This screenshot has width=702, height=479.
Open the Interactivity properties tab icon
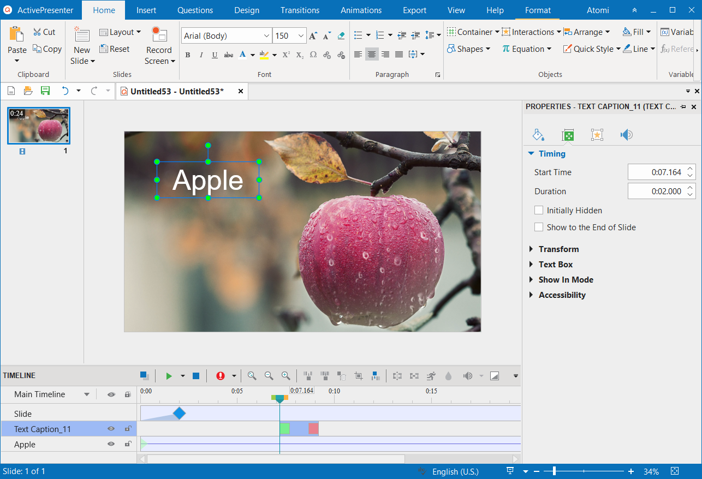point(597,135)
